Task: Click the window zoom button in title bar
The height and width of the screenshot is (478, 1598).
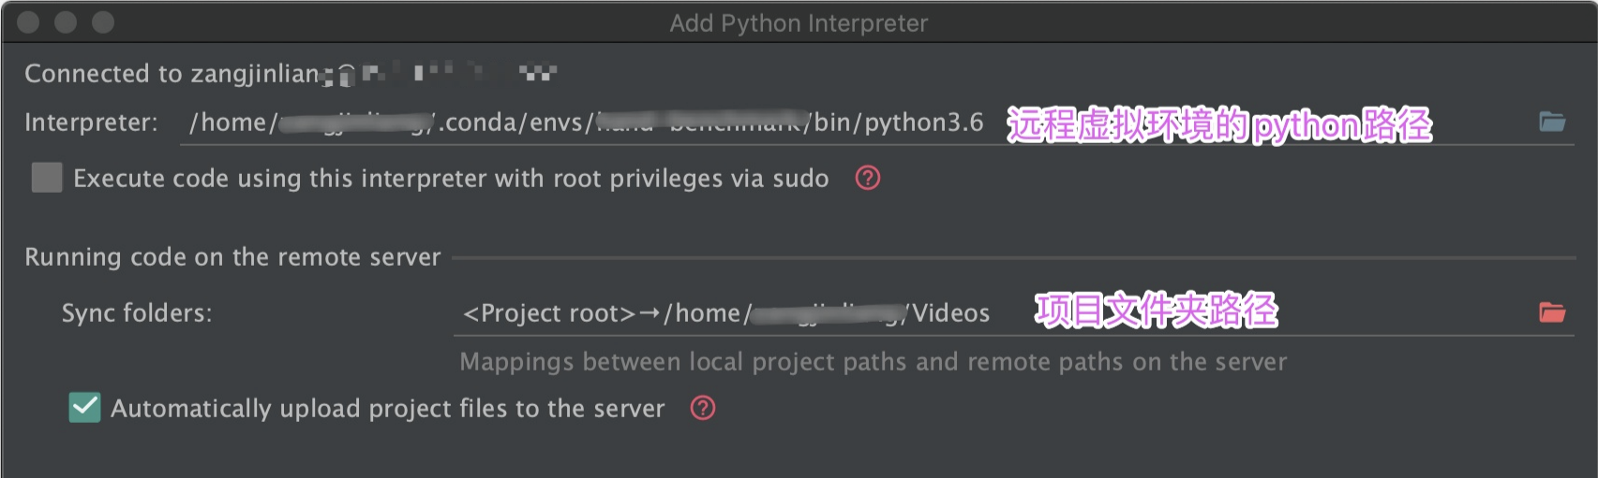Action: click(103, 22)
